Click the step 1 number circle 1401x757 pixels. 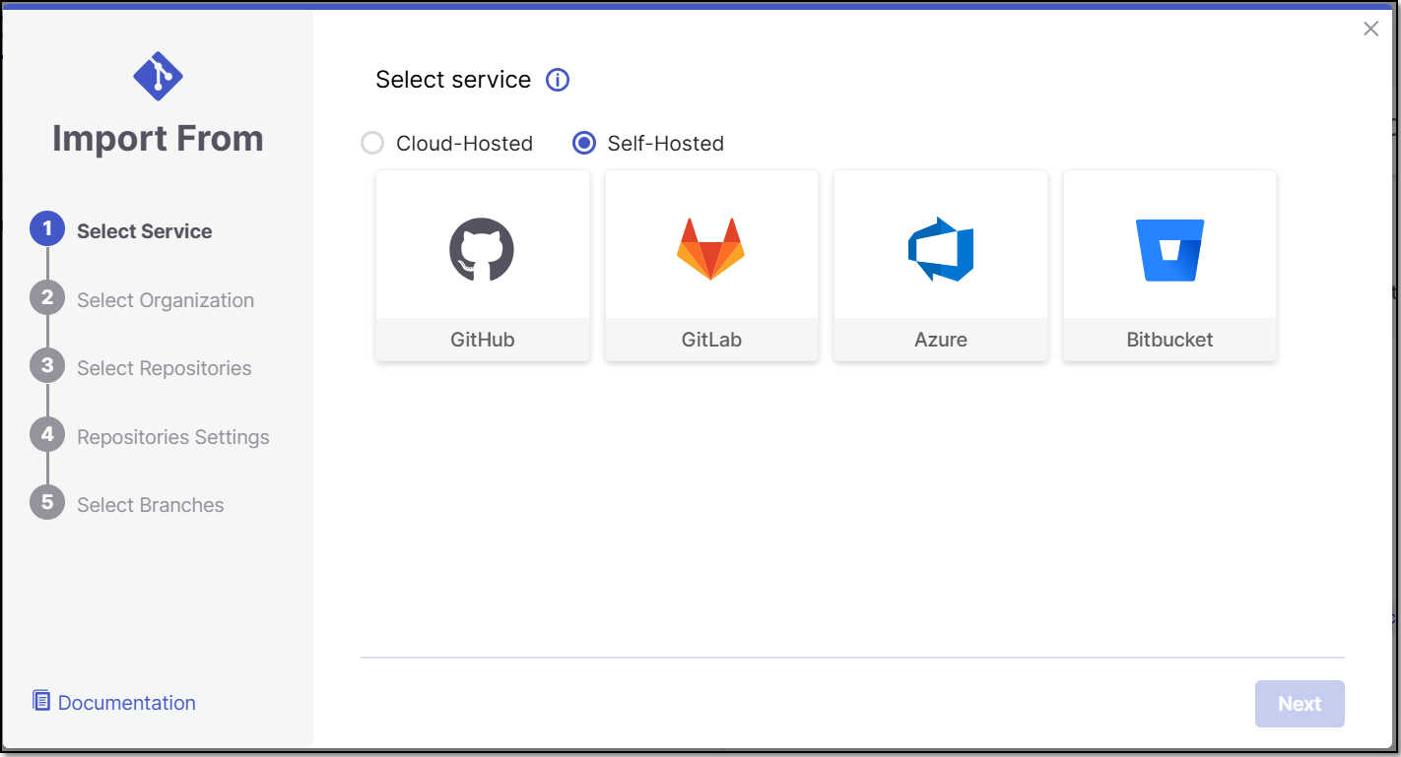[x=47, y=228]
